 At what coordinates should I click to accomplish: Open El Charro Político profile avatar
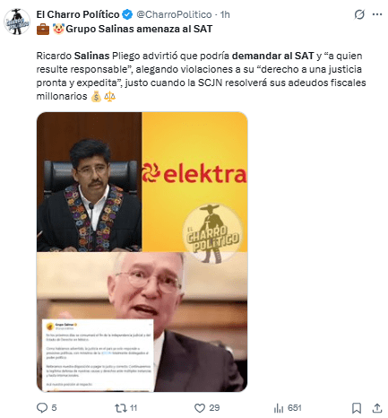click(x=17, y=22)
